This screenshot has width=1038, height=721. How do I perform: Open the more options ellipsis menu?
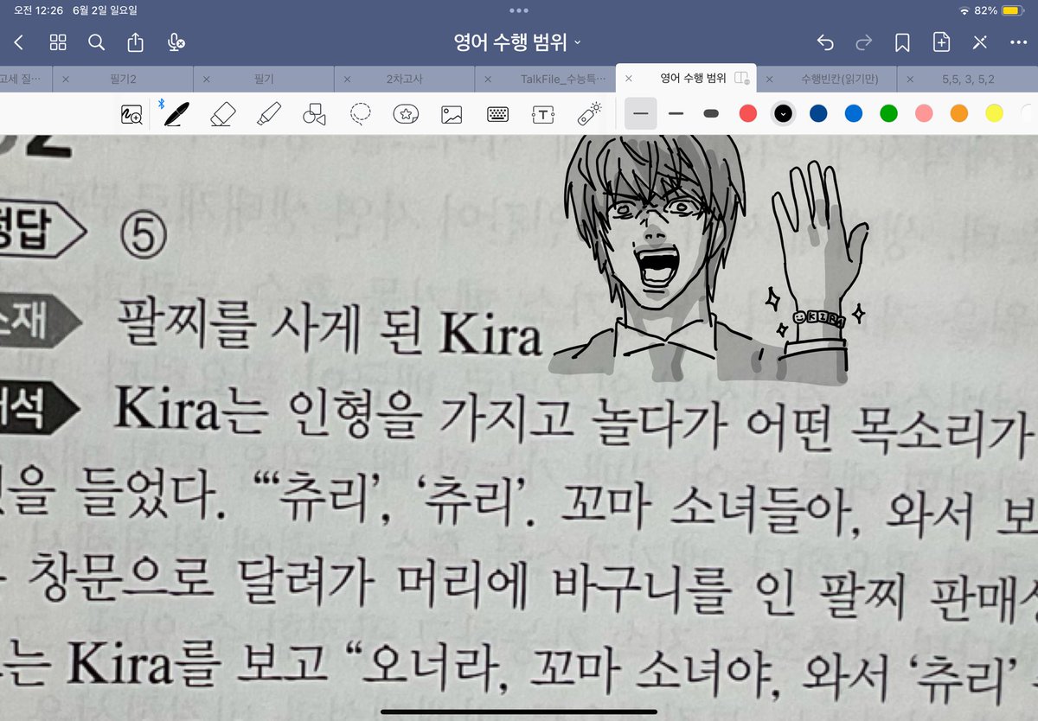pos(1018,42)
